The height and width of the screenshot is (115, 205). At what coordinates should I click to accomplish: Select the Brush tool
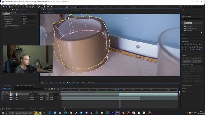click(39, 7)
